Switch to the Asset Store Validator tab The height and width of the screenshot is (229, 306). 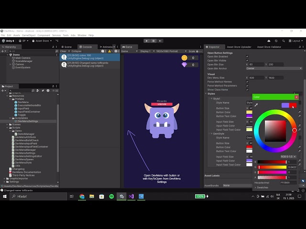click(x=269, y=47)
